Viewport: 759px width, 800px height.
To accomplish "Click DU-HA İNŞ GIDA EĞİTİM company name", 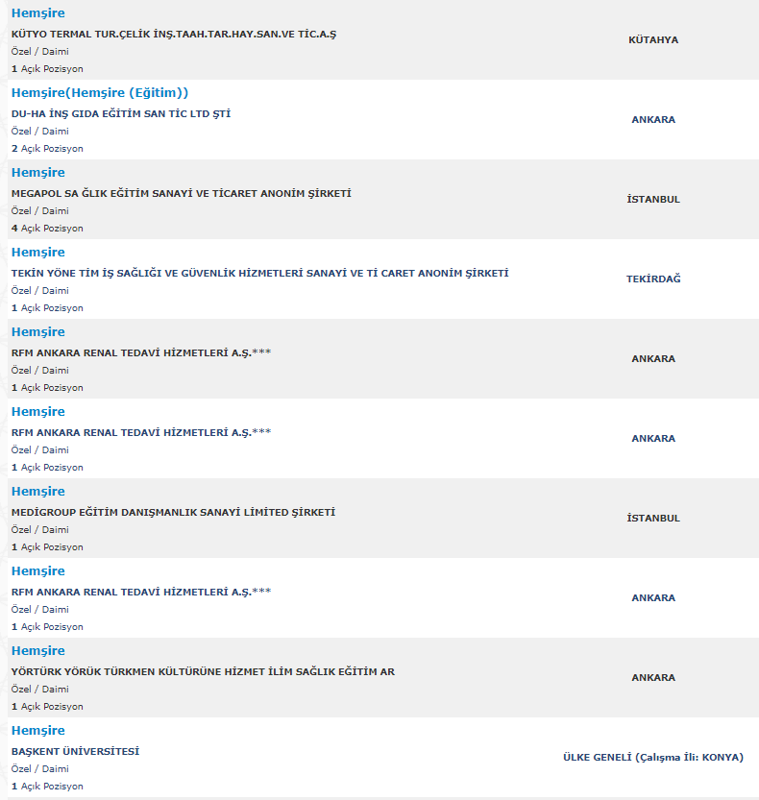I will click(x=121, y=113).
